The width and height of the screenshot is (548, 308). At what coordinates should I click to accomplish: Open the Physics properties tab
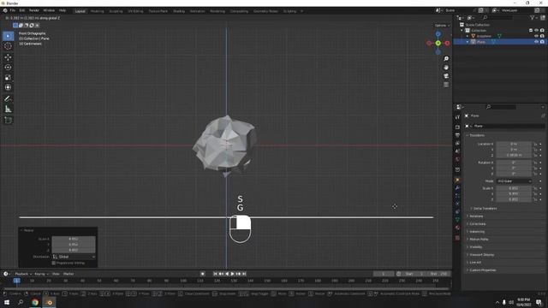click(457, 204)
